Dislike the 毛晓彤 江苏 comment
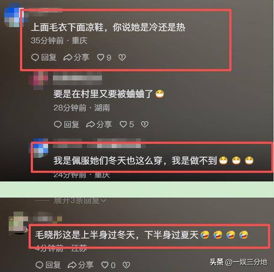Screen dimensions: 274x272 (x=126, y=265)
